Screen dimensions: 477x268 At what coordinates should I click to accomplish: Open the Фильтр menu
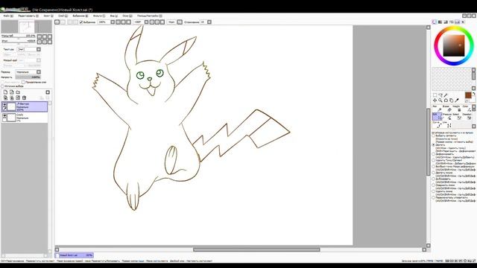click(99, 16)
